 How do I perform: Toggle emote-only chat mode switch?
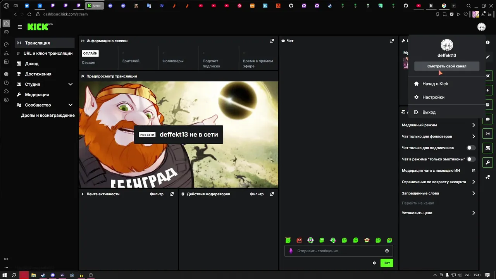tap(471, 159)
